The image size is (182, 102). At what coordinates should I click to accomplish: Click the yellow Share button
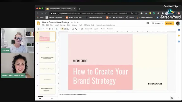click(169, 23)
